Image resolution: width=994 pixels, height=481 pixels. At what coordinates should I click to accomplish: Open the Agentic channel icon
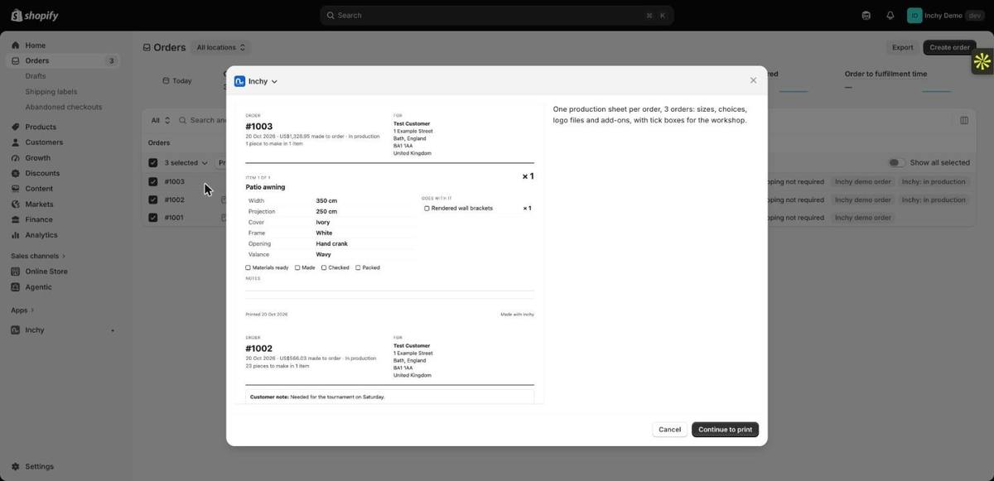click(x=15, y=287)
